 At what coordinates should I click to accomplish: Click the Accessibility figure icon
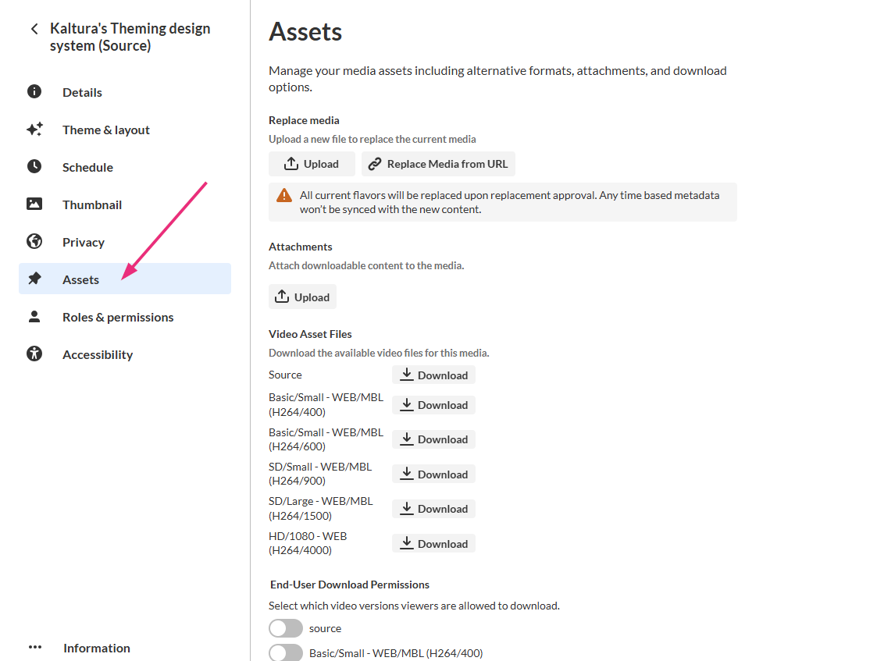pyautogui.click(x=34, y=354)
